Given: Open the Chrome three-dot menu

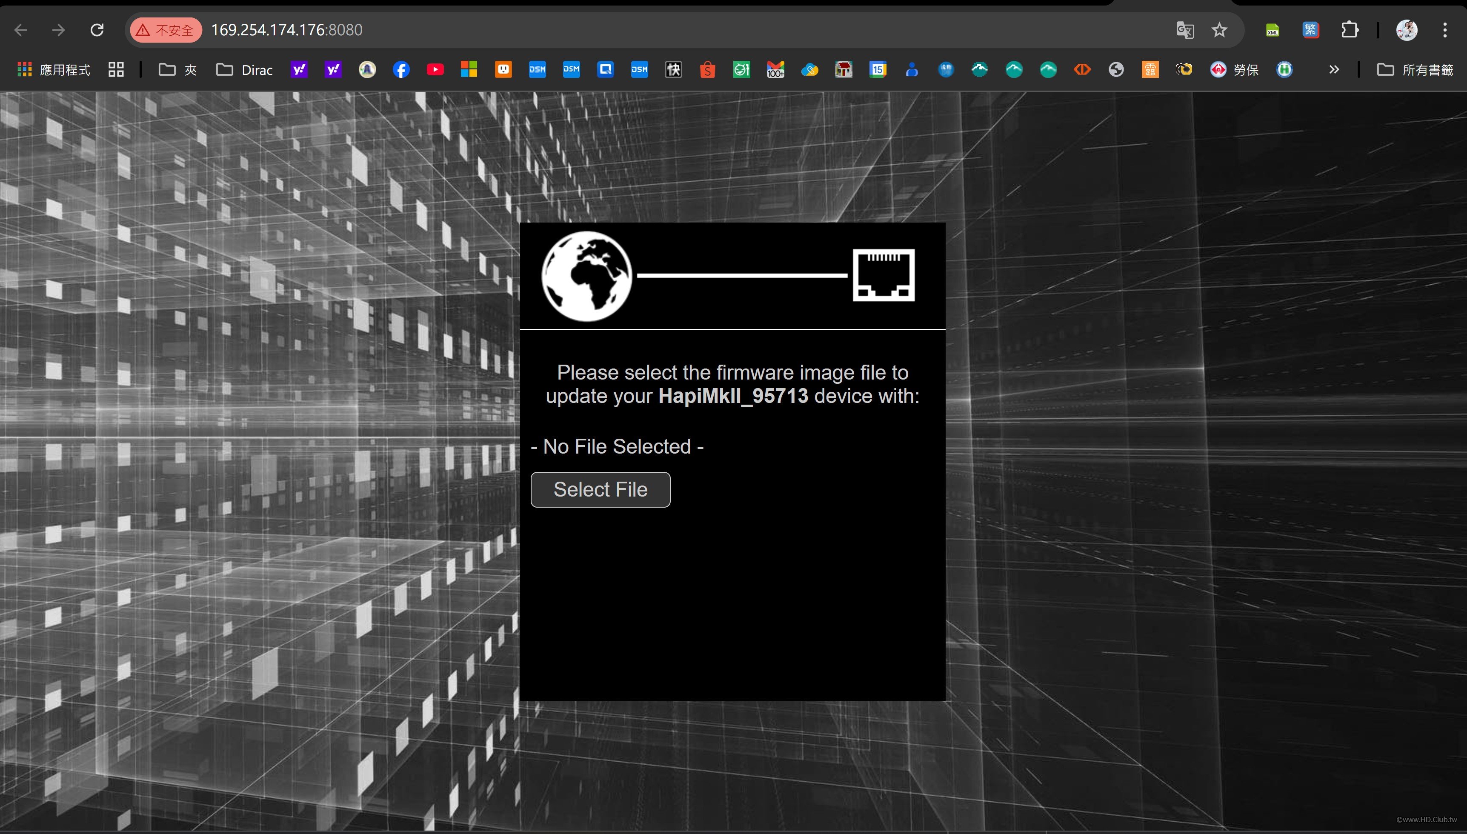Looking at the screenshot, I should point(1445,30).
